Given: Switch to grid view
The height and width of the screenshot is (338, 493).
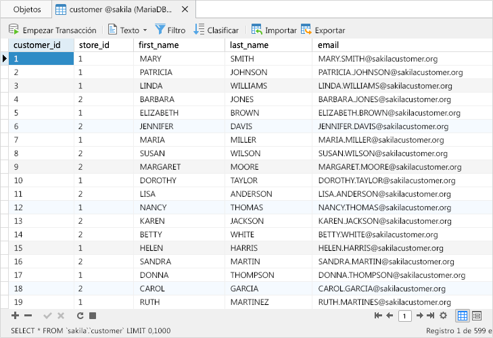Looking at the screenshot, I should pyautogui.click(x=463, y=316).
